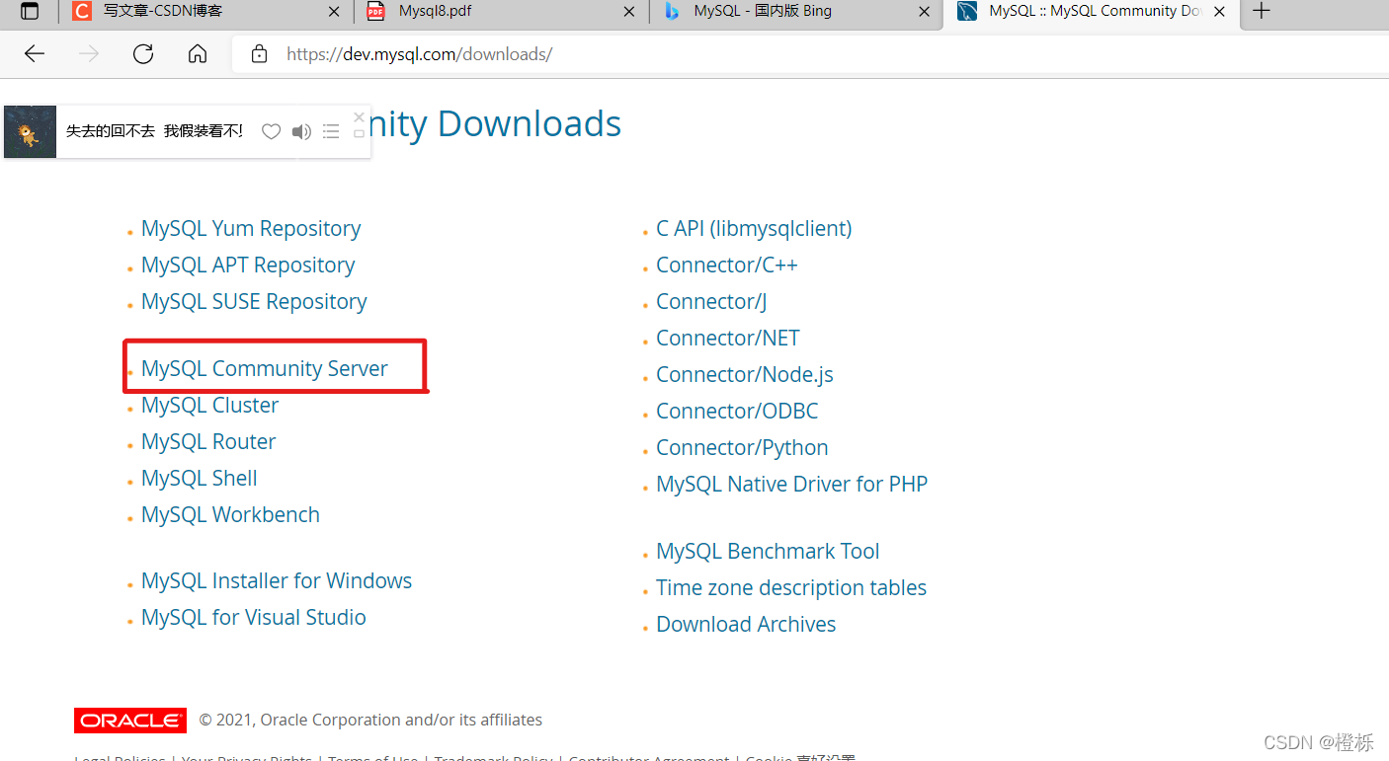Open MySQL Yum Repository link
The height and width of the screenshot is (761, 1389).
coord(251,228)
